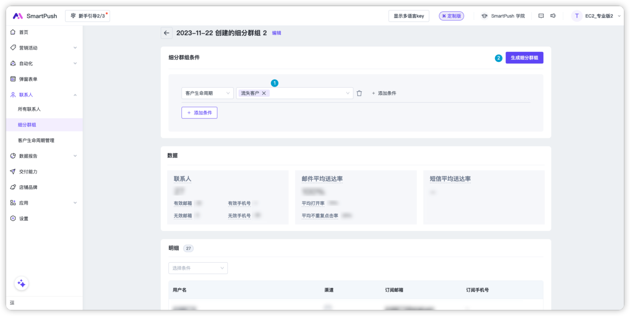Image resolution: width=630 pixels, height=316 pixels.
Task: Click the speaker announcement icon in header
Action: point(553,16)
